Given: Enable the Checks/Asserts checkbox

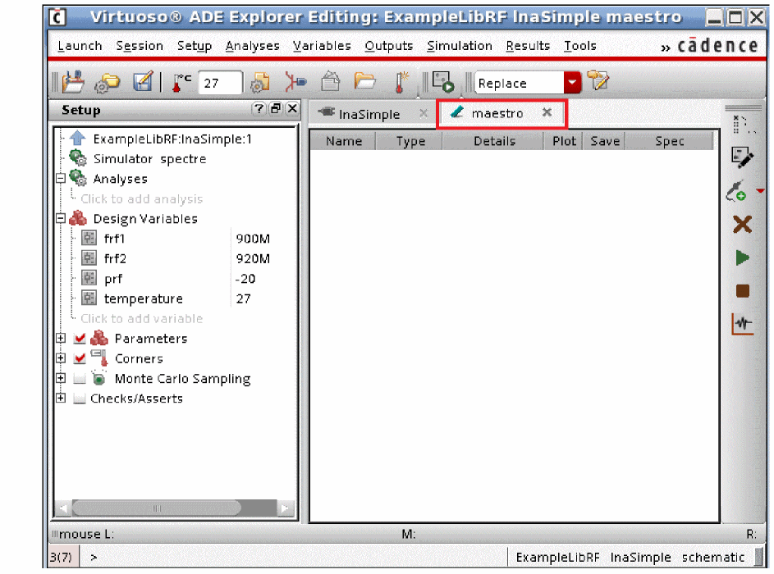Looking at the screenshot, I should coord(80,399).
